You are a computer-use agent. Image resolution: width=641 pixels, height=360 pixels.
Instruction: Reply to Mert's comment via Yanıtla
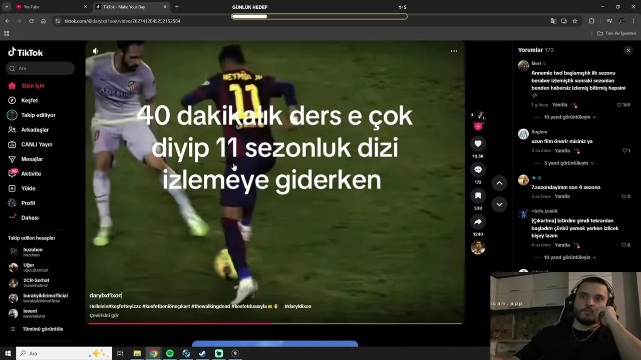point(559,105)
